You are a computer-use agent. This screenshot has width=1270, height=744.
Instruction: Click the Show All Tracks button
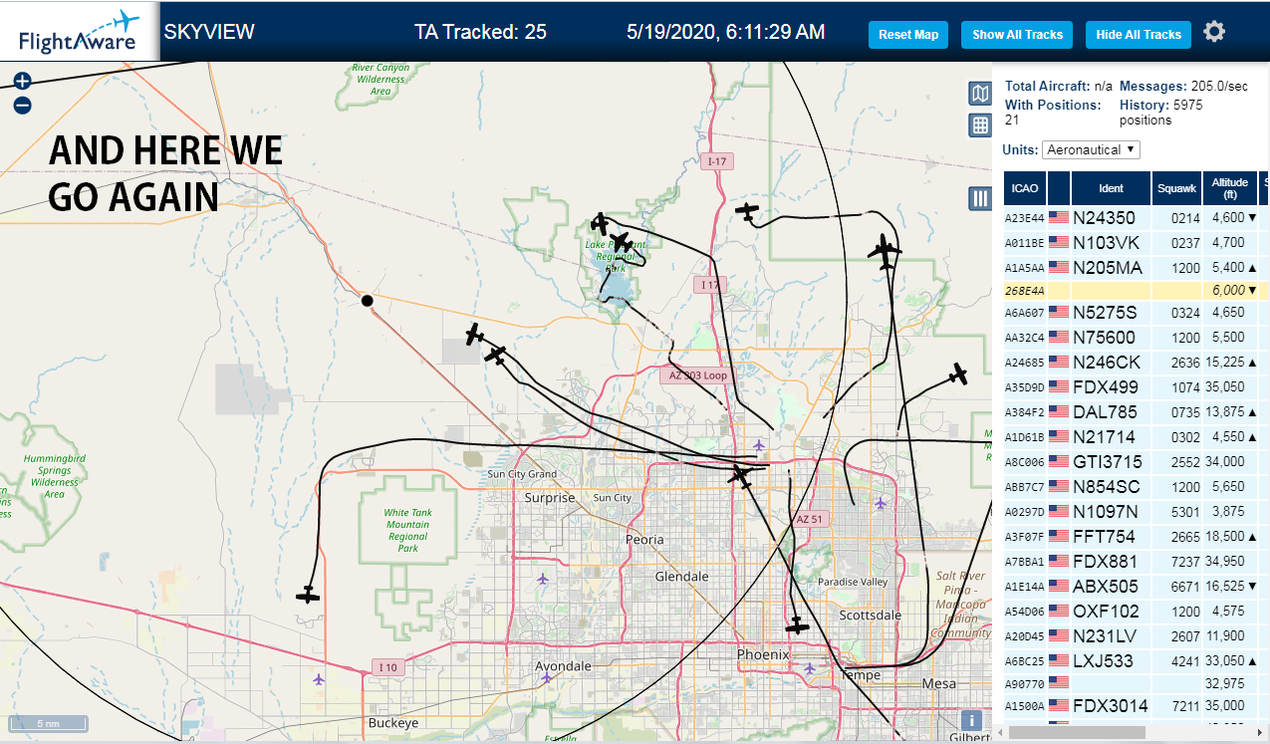point(1017,34)
